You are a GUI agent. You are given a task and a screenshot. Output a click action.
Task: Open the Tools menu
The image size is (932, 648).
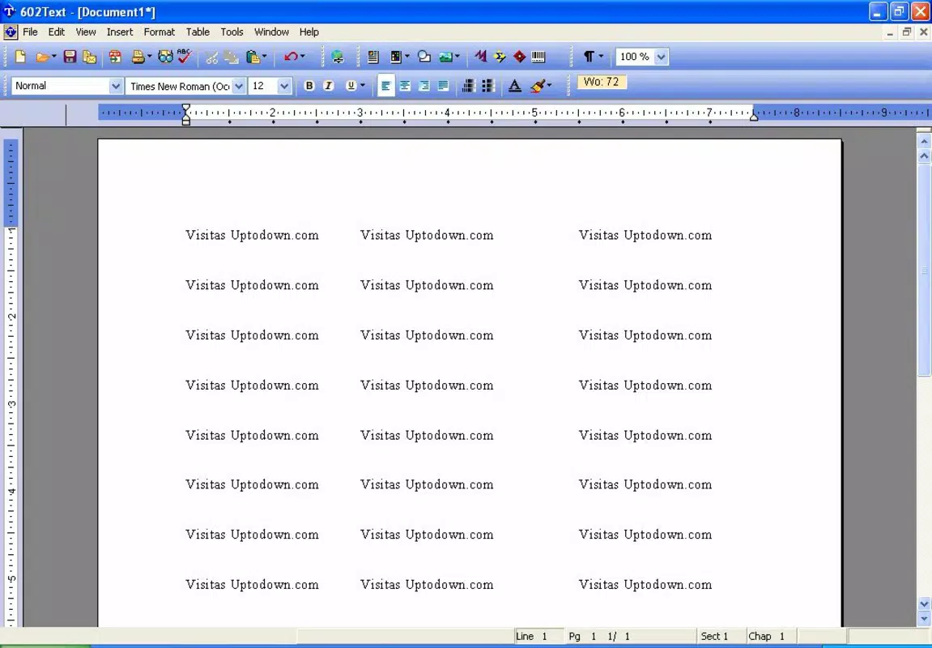pyautogui.click(x=232, y=32)
